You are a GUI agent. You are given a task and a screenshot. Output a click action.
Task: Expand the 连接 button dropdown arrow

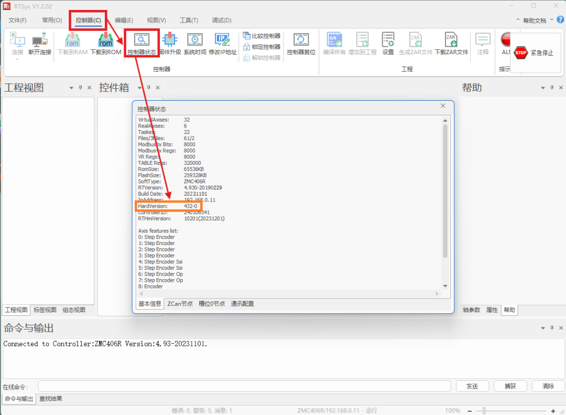pos(17,59)
